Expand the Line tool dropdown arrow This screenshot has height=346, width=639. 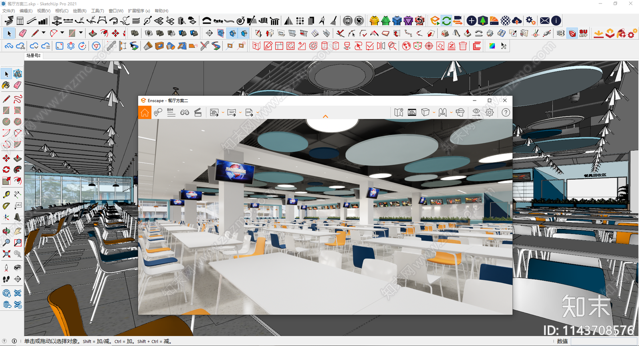tap(44, 33)
